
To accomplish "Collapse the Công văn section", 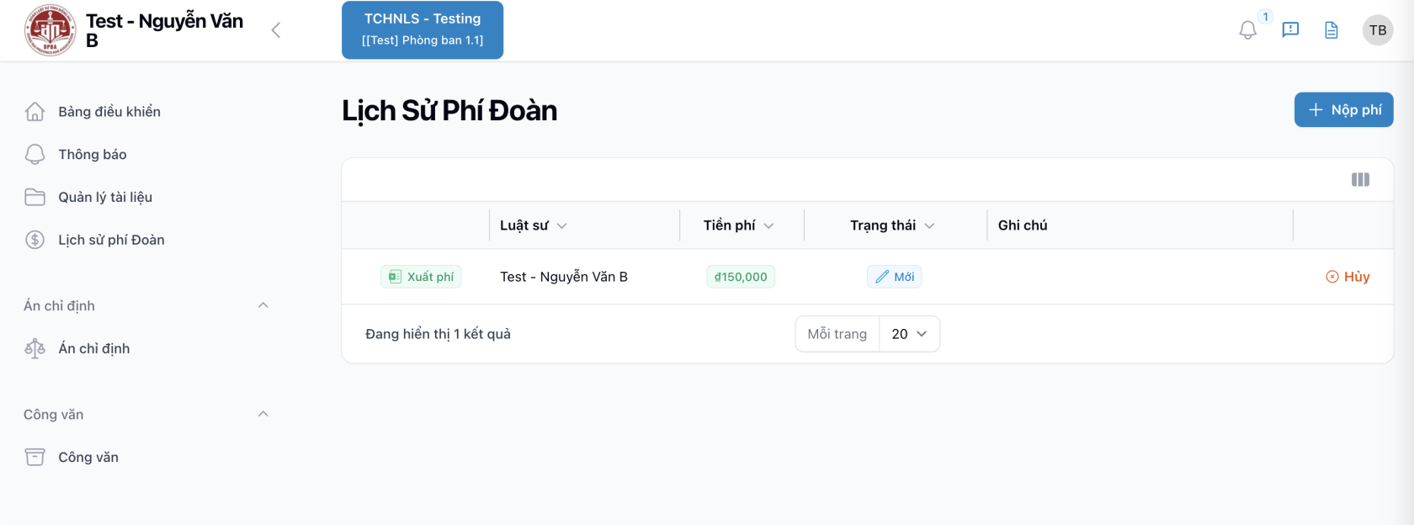I will coord(263,414).
